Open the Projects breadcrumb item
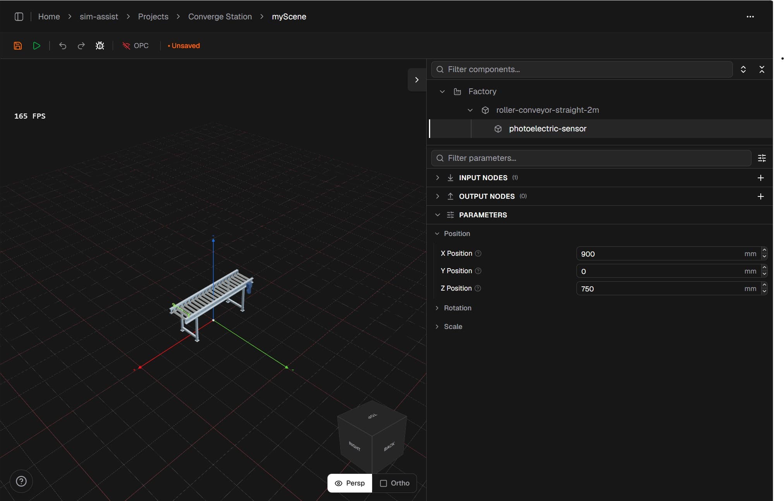Viewport: 784px width, 501px height. 153,16
